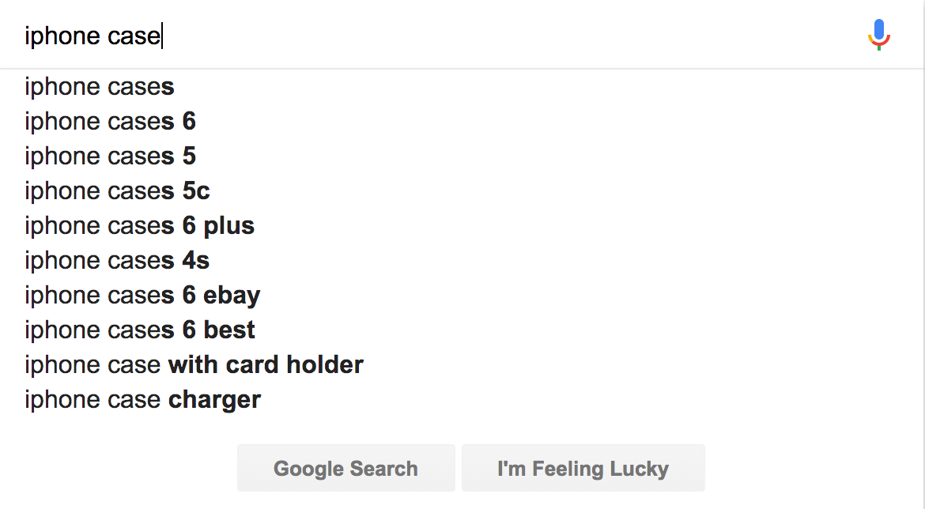Choose the "iphone cases 6" suggestion

pos(110,122)
